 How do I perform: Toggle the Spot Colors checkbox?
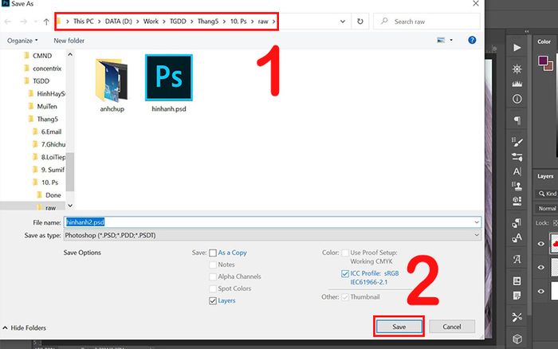(x=213, y=288)
